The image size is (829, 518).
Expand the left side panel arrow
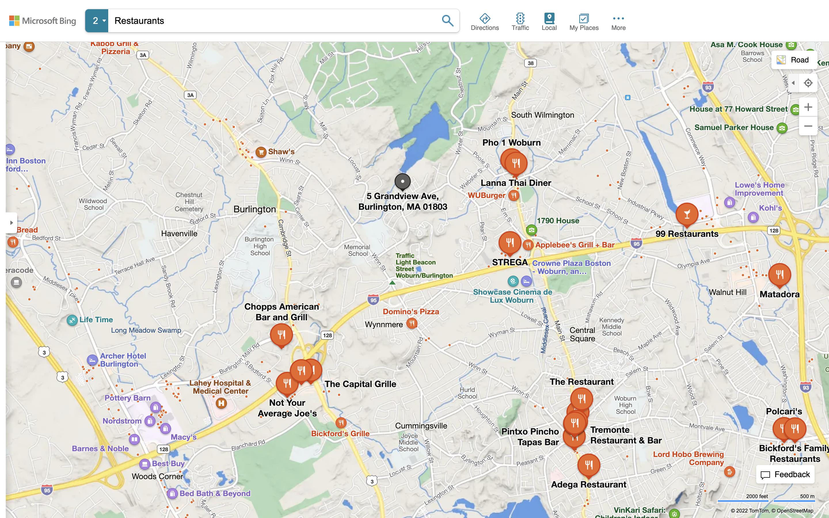11,223
